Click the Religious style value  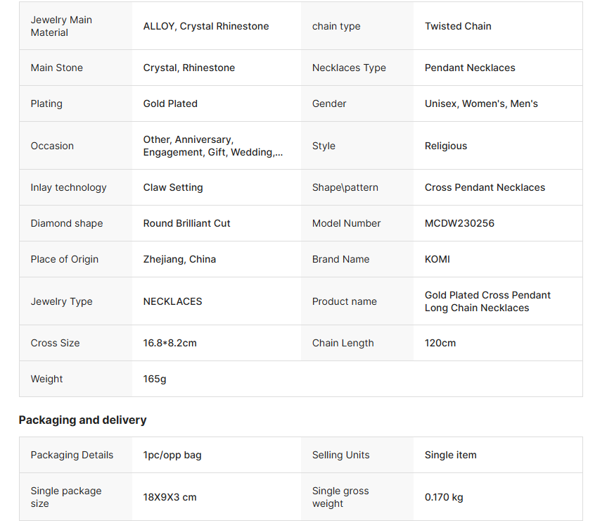coord(445,146)
